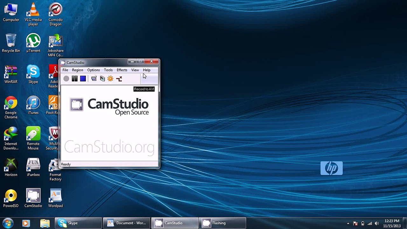Select the Internet Download Manager desktop icon
This screenshot has width=407, height=229.
coord(11,139)
